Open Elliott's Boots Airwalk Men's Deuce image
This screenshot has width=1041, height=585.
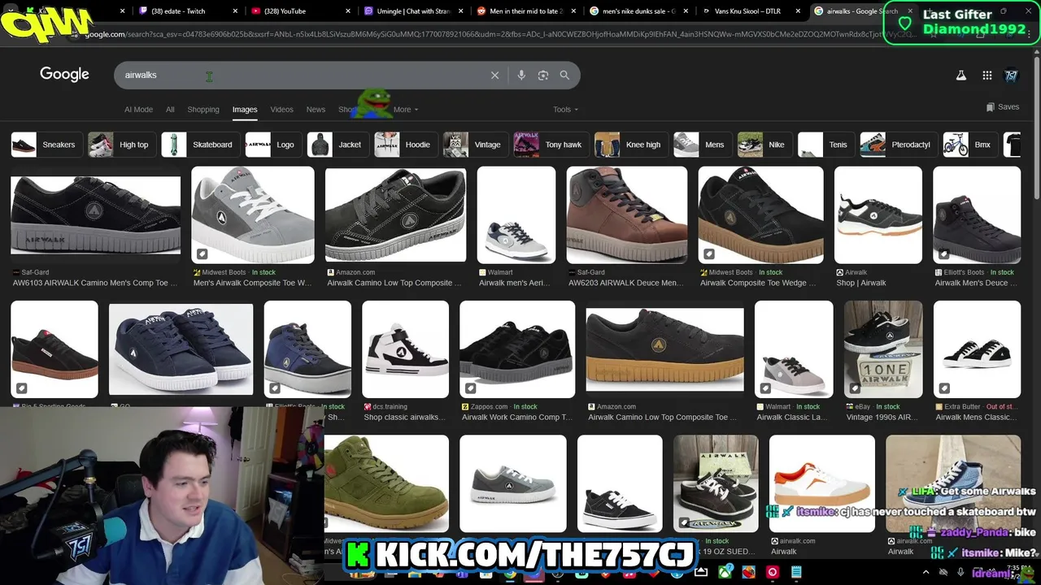(977, 215)
